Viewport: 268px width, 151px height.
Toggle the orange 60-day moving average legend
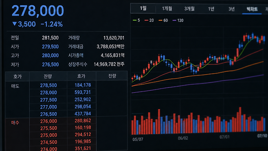coord(163,20)
